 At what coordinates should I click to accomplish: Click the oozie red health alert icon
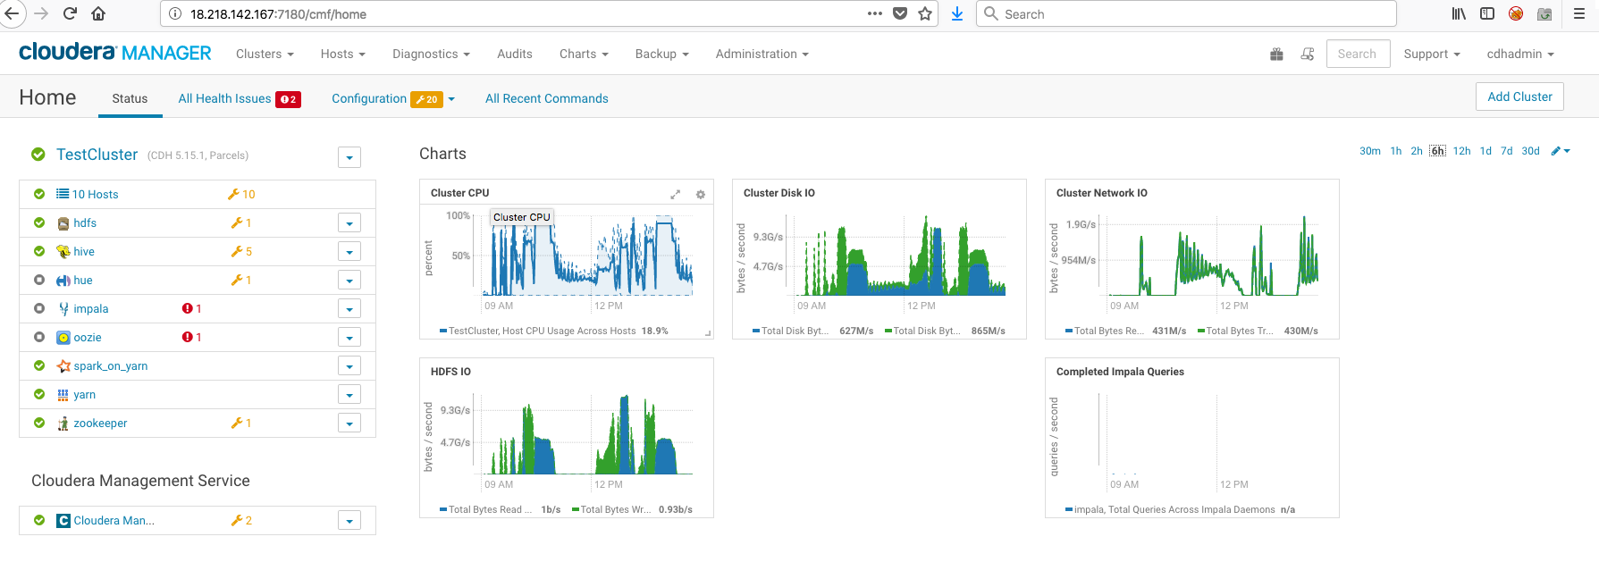pos(187,338)
